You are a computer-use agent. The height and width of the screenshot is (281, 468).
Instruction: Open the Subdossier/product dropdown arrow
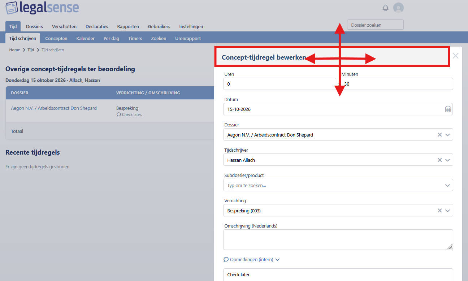coord(448,185)
